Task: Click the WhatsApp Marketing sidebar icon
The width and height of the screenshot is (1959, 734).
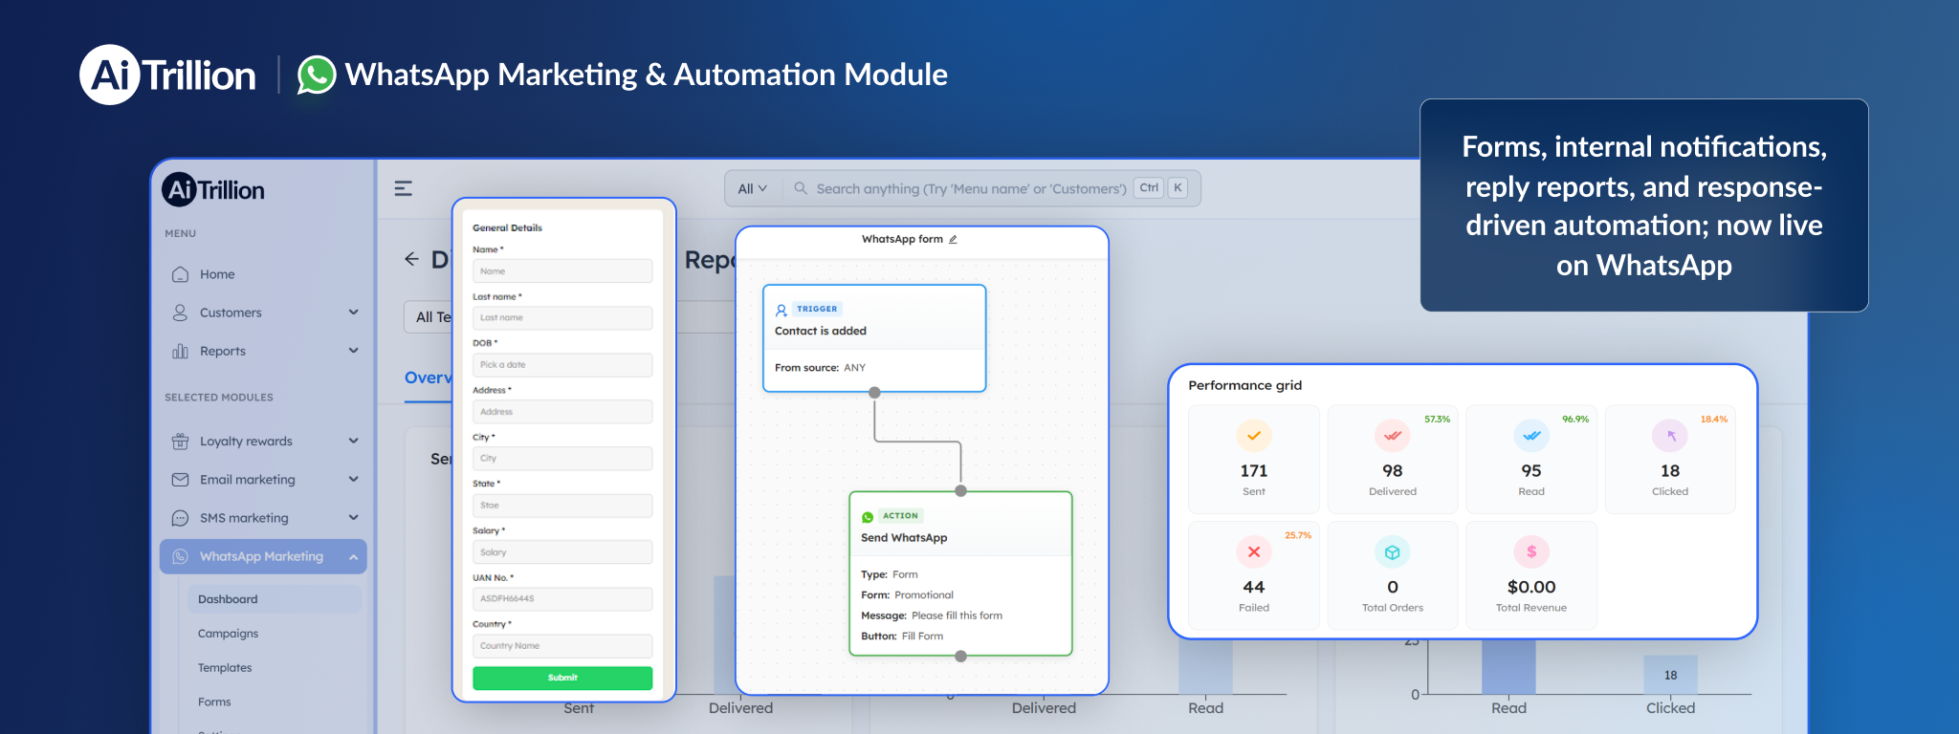Action: 180,556
